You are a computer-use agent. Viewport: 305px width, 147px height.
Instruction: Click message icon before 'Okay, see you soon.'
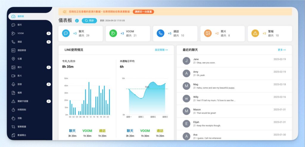pos(194,63)
